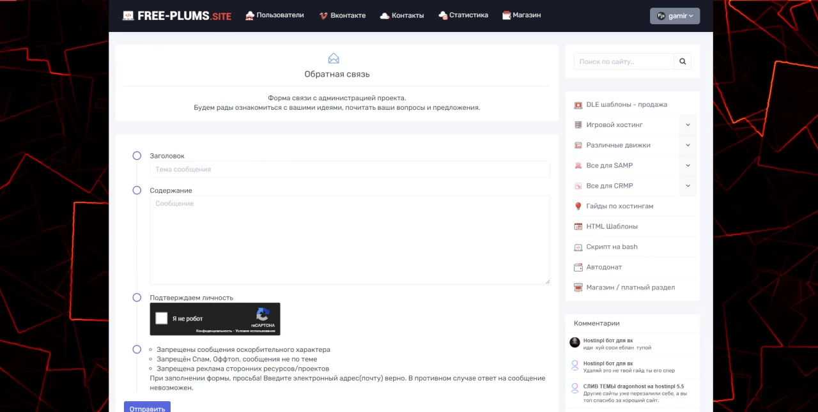Open Скрипт на bash link
The image size is (818, 412).
[612, 247]
